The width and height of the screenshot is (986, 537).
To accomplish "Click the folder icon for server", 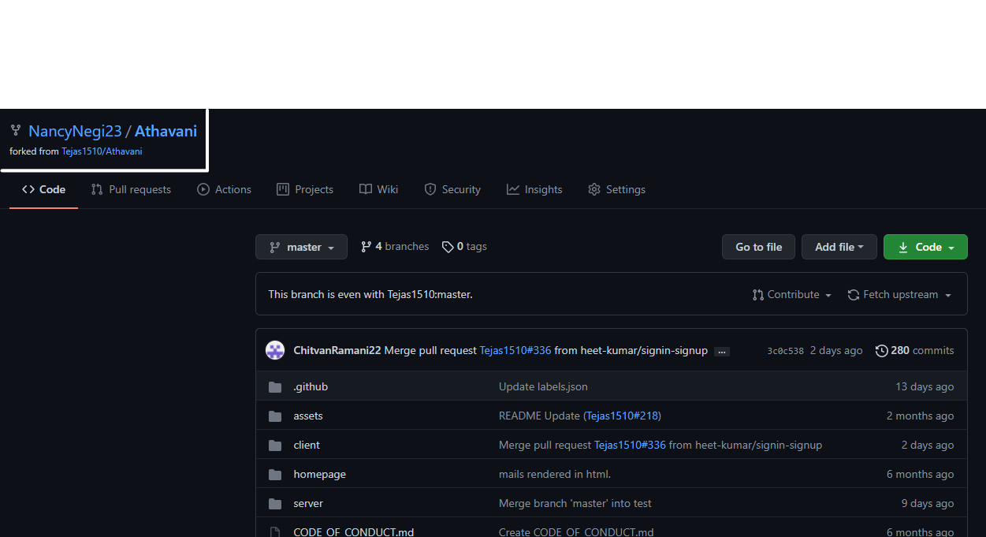I will pyautogui.click(x=275, y=504).
